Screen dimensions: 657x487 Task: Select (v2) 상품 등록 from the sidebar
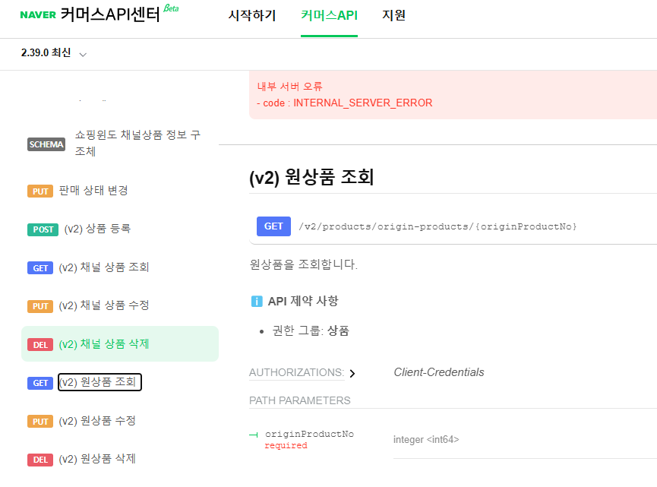click(x=98, y=229)
